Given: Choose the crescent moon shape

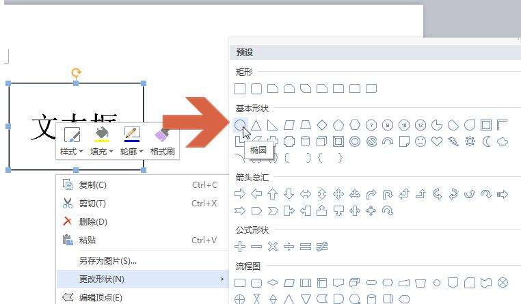Looking at the screenshot, I should click(486, 141).
